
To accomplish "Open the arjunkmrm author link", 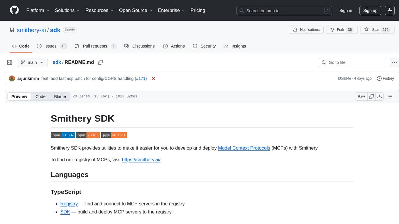I will tap(28, 78).
